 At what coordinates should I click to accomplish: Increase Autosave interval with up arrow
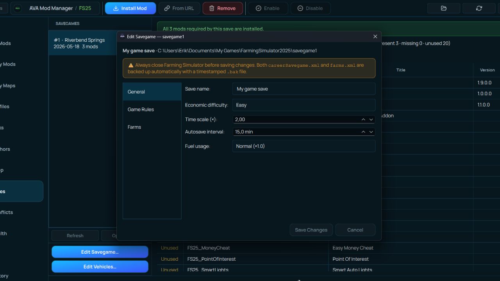click(363, 132)
